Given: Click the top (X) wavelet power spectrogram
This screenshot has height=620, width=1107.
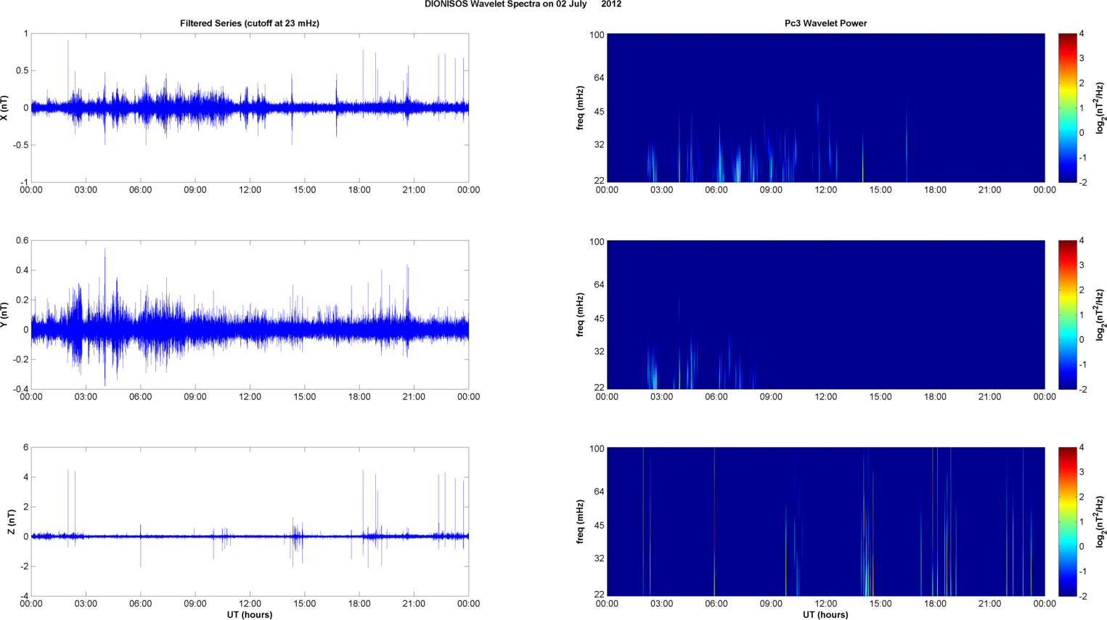Looking at the screenshot, I should (825, 108).
